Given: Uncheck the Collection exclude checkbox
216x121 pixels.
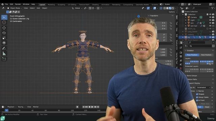Looking at the screenshot, I should pos(208,14).
